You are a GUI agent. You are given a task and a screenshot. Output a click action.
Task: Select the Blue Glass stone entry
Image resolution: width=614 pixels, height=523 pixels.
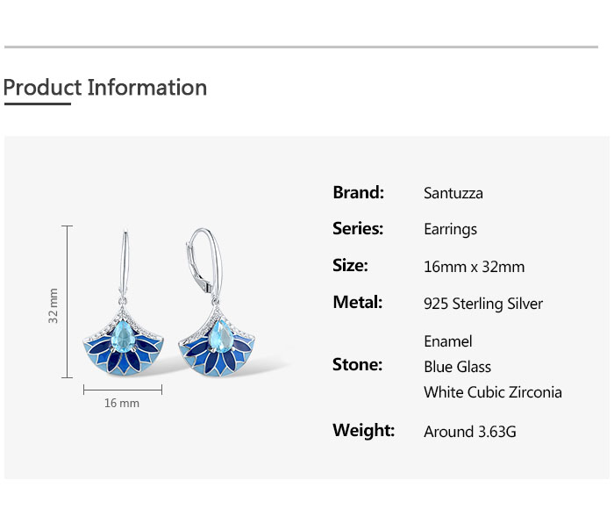pos(457,367)
